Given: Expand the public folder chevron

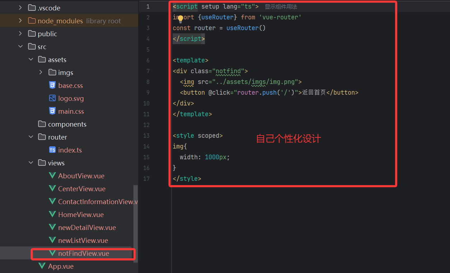Looking at the screenshot, I should (x=20, y=34).
